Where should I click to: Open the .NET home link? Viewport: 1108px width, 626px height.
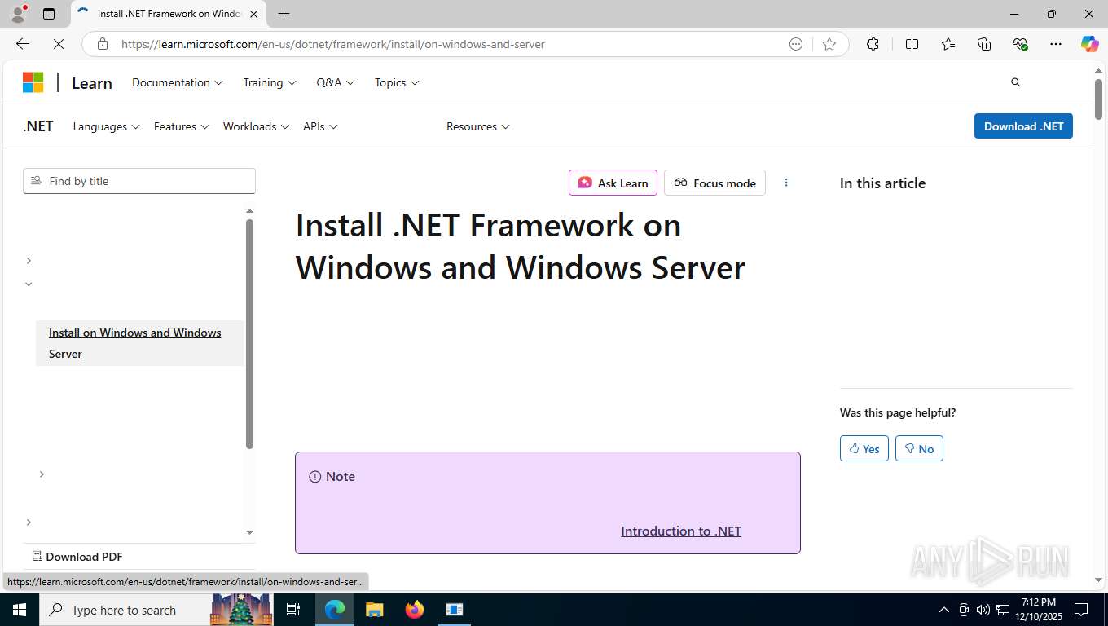pyautogui.click(x=38, y=126)
